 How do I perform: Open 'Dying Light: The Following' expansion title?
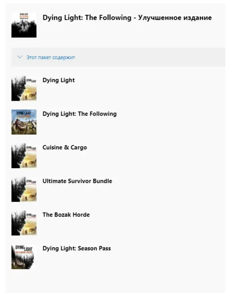(79, 114)
